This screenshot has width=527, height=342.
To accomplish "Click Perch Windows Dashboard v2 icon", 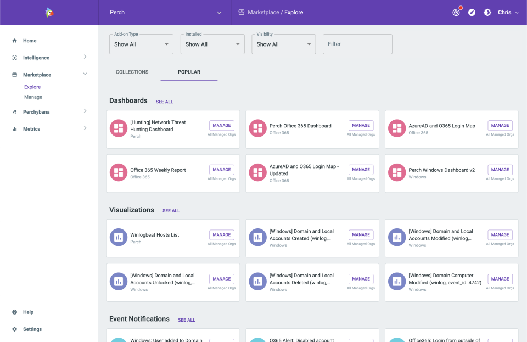I will point(397,172).
